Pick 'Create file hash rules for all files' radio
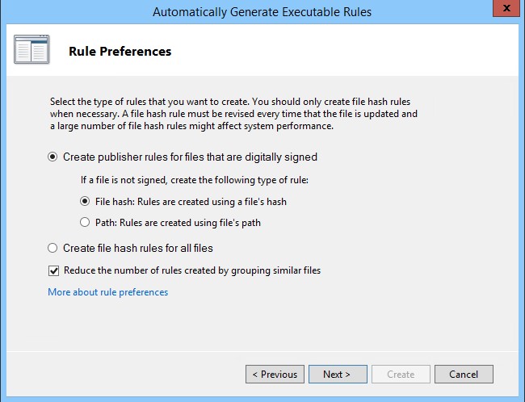 (x=53, y=248)
